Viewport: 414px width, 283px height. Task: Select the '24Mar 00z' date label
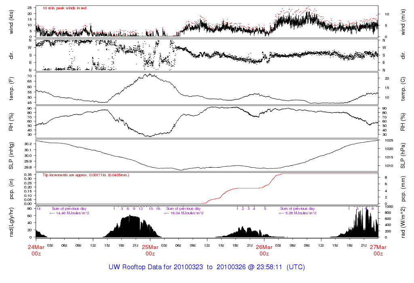pos(36,250)
